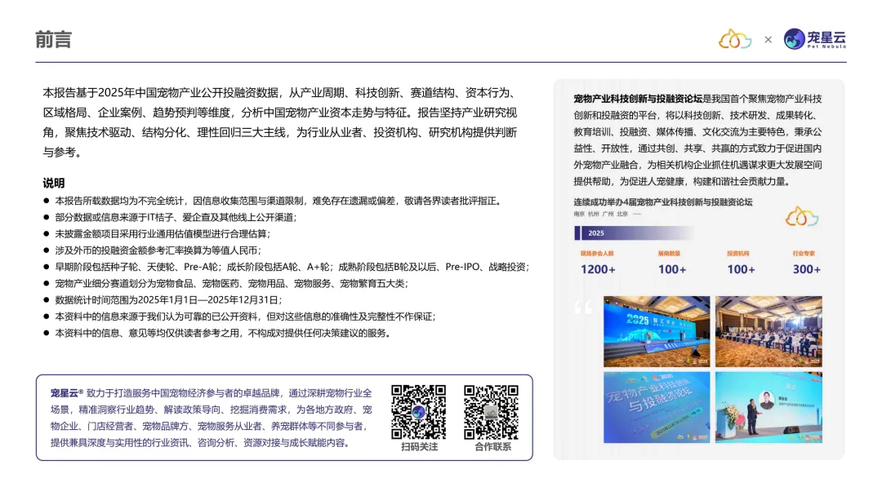Click the Pet Nebula 宠星云 logo
The image size is (882, 496).
pyautogui.click(x=814, y=39)
